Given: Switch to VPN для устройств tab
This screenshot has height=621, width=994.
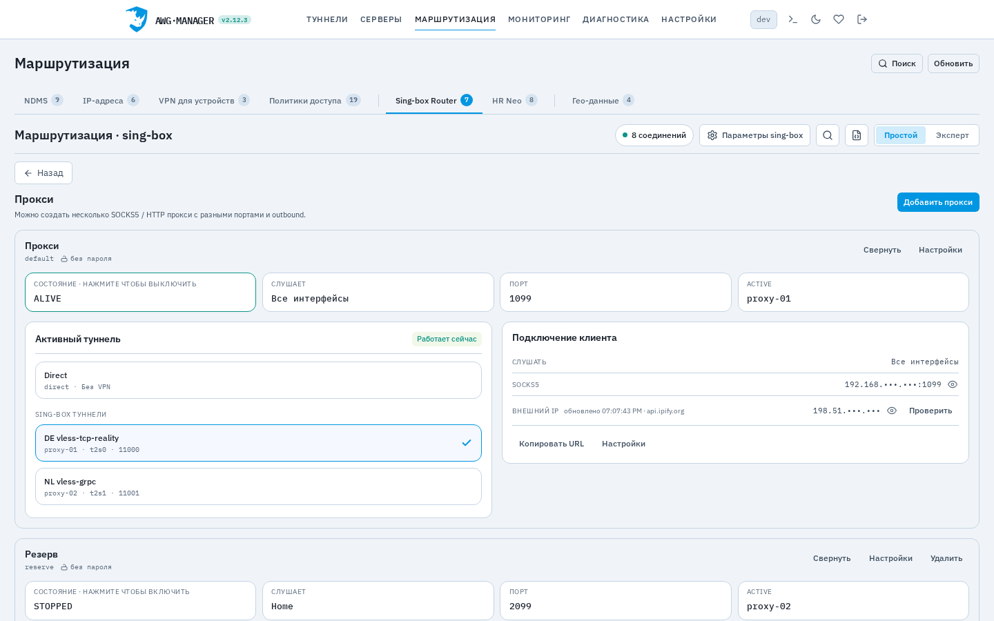Looking at the screenshot, I should click(x=204, y=101).
